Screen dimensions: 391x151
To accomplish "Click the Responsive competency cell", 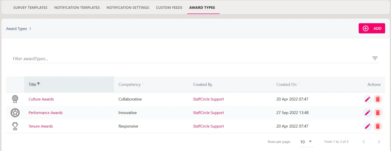I will coord(128,126).
